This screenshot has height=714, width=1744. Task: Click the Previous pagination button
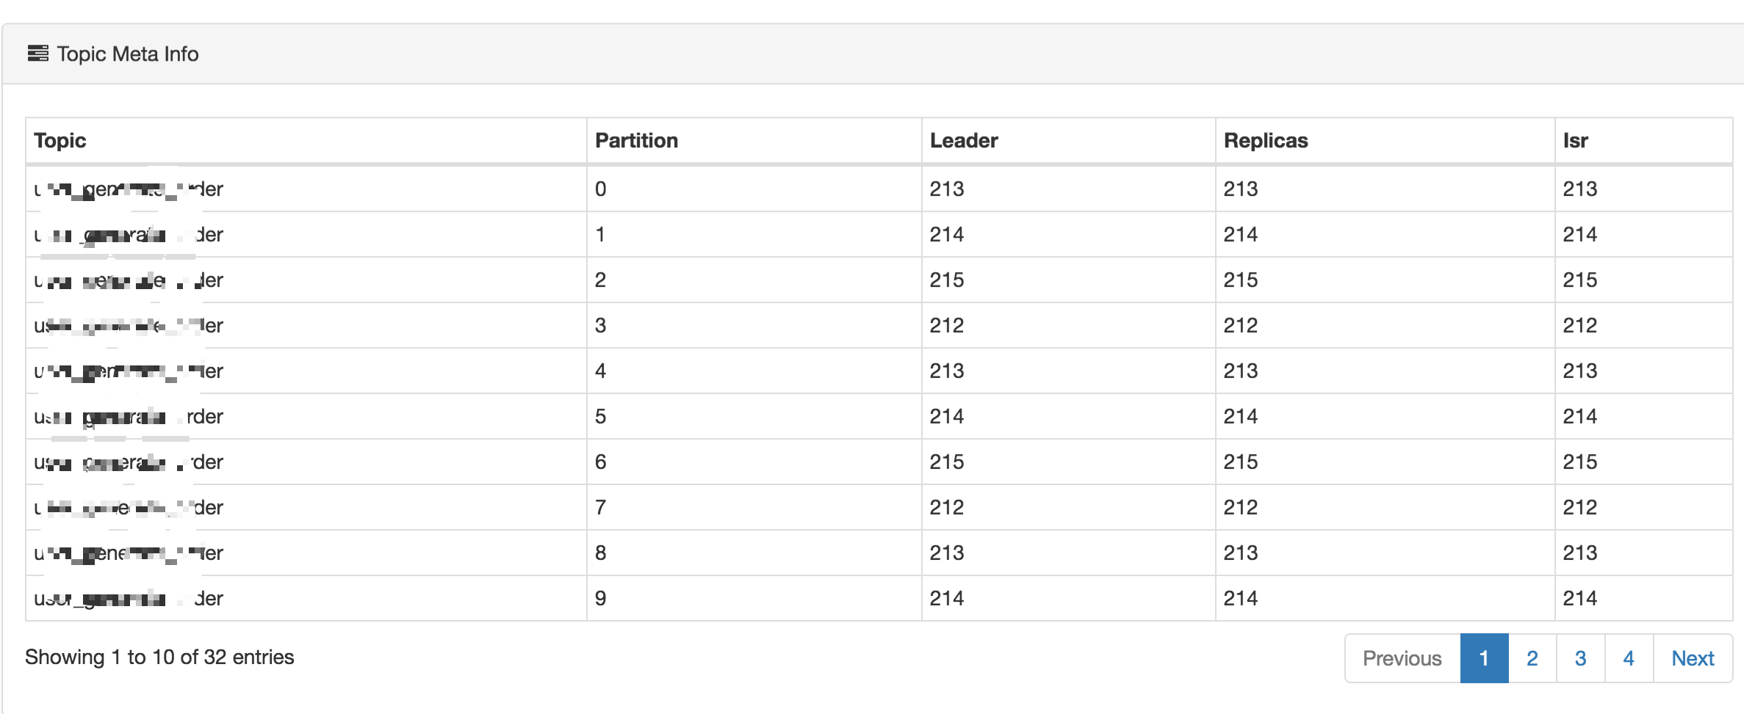1402,658
